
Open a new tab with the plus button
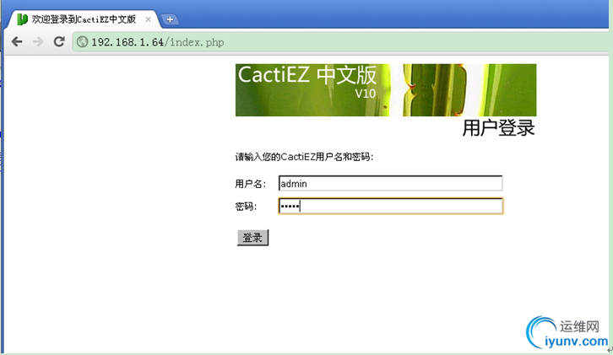(170, 19)
